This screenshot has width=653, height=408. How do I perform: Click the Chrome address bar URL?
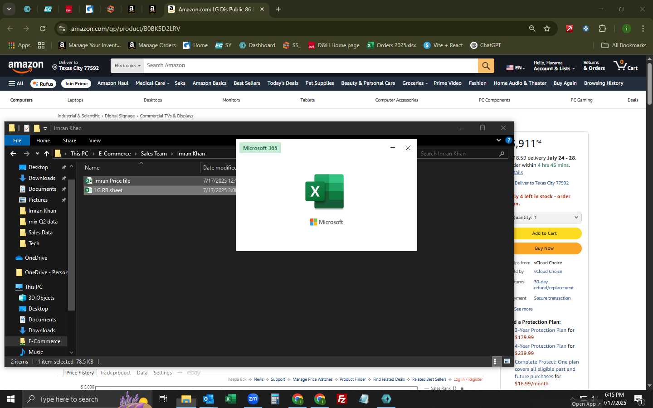coord(126,29)
